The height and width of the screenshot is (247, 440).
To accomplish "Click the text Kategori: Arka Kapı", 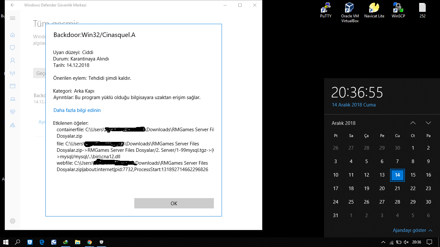I will tap(74, 91).
